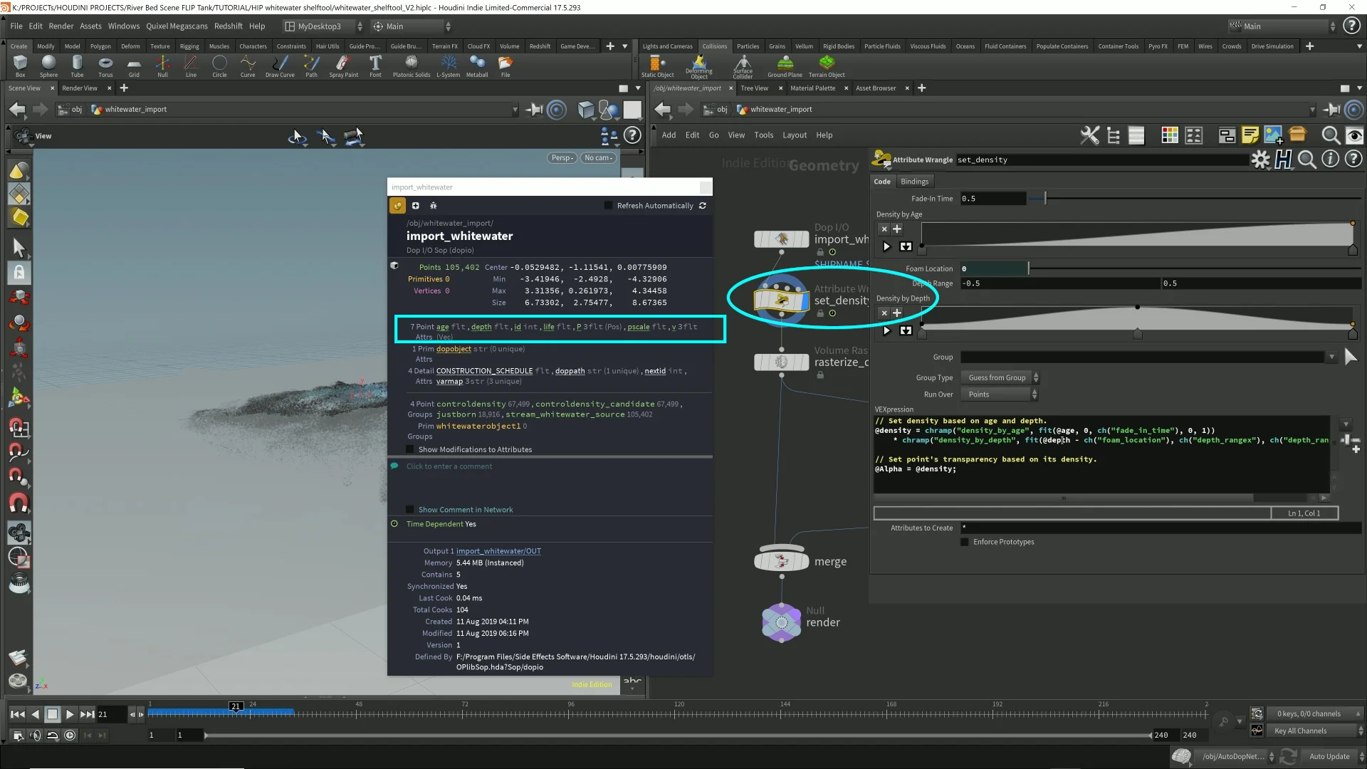The width and height of the screenshot is (1367, 769).
Task: Switch to the Material Palette tab
Action: [812, 88]
